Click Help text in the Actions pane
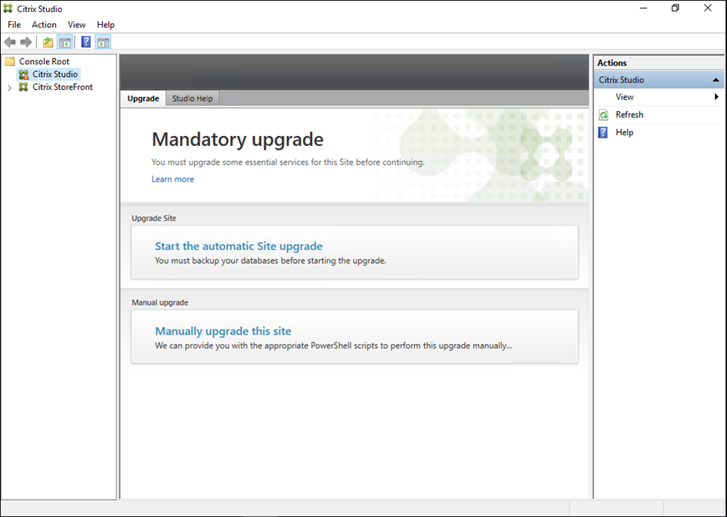This screenshot has height=517, width=727. [624, 132]
